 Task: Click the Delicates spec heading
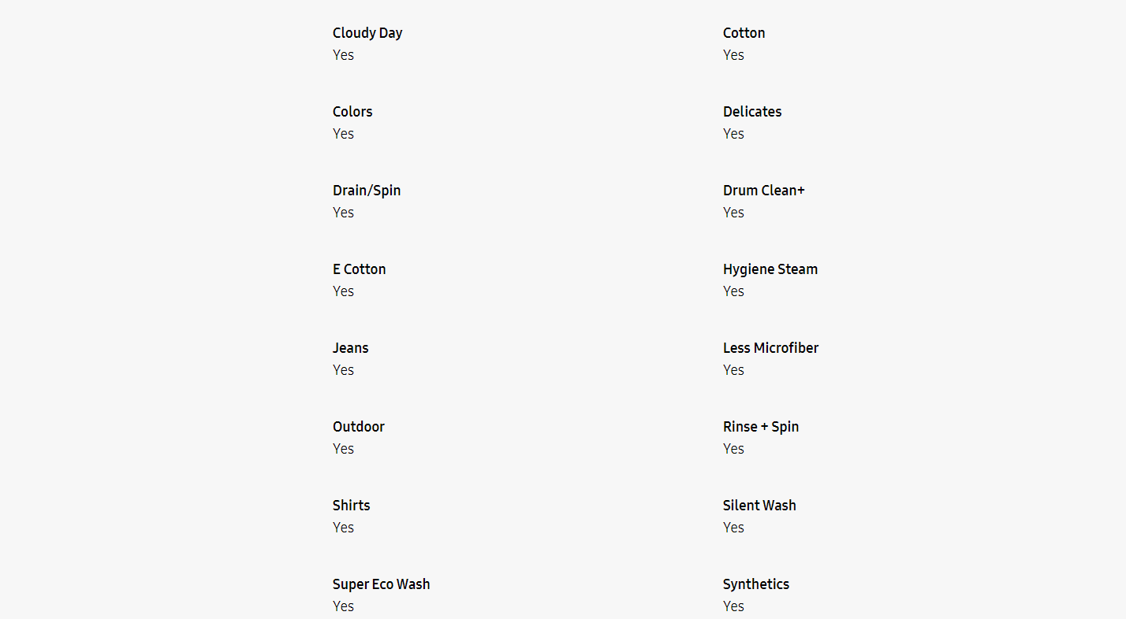(x=752, y=112)
